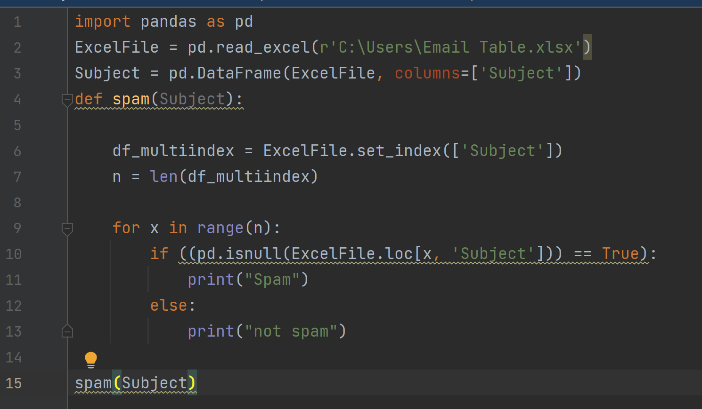Click 'read_excel' method call
The image size is (702, 409).
coord(263,47)
